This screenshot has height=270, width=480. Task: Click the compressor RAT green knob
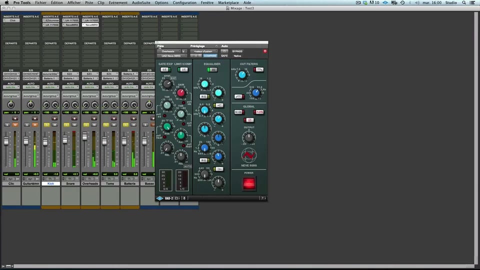181,135
